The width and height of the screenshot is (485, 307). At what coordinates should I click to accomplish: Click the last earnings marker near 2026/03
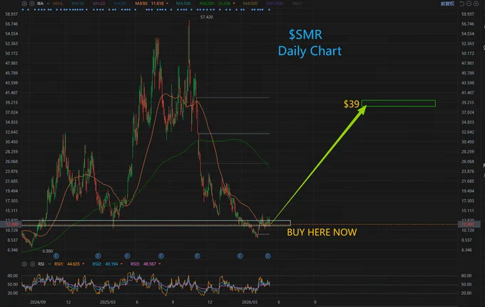coord(268,256)
